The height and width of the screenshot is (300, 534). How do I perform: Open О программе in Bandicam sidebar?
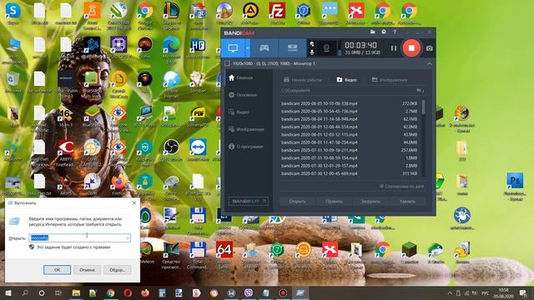pos(247,147)
